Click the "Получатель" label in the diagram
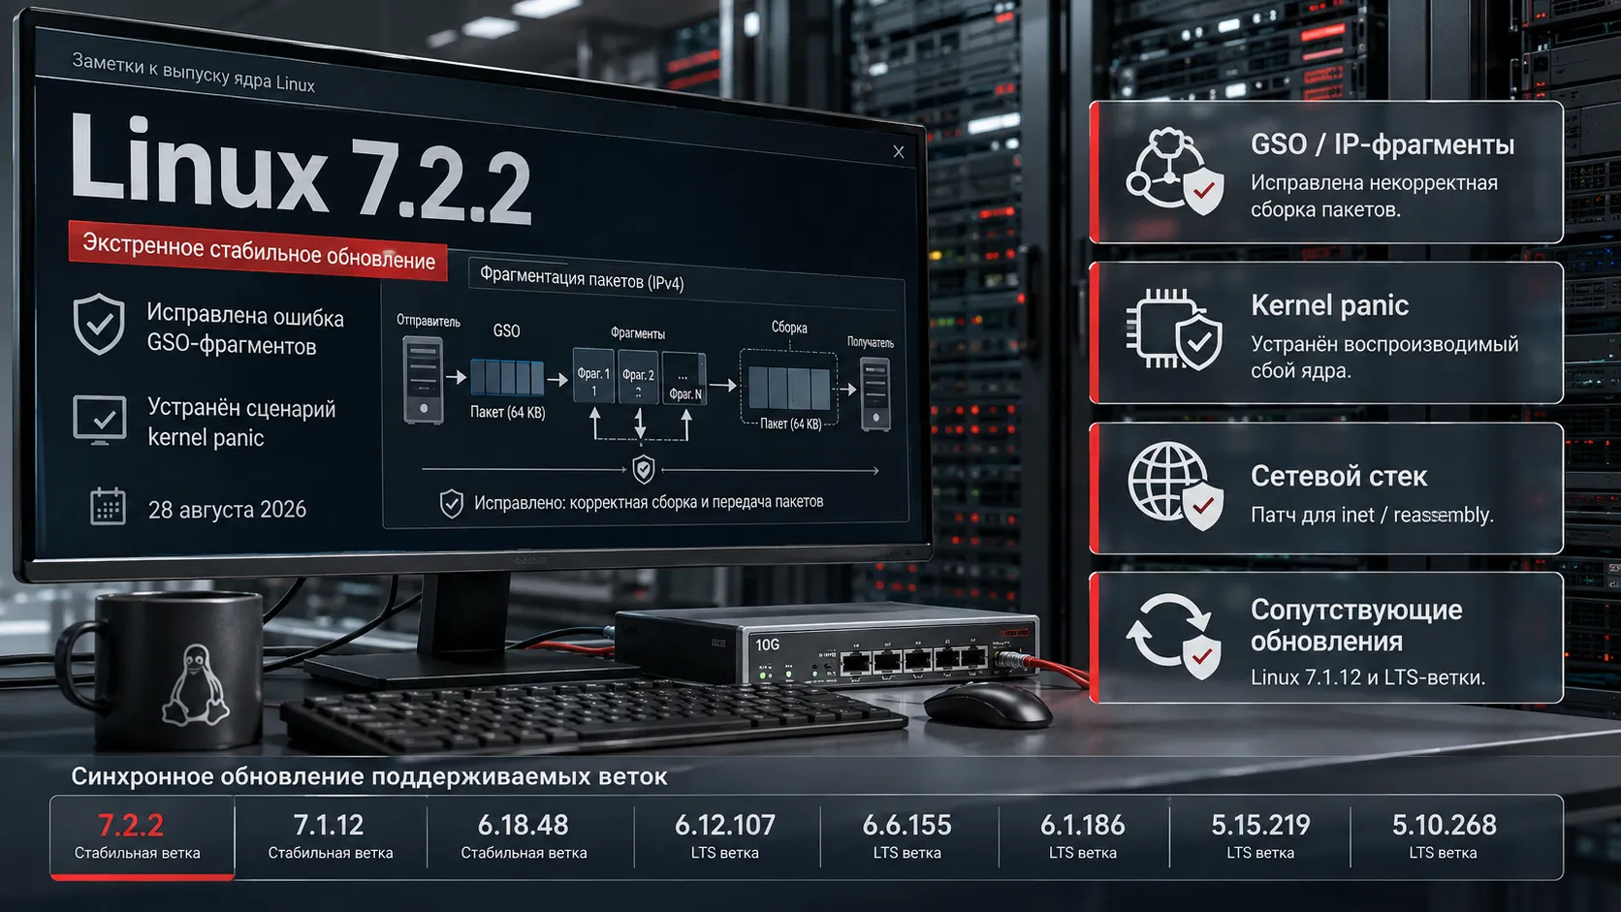 (x=871, y=342)
